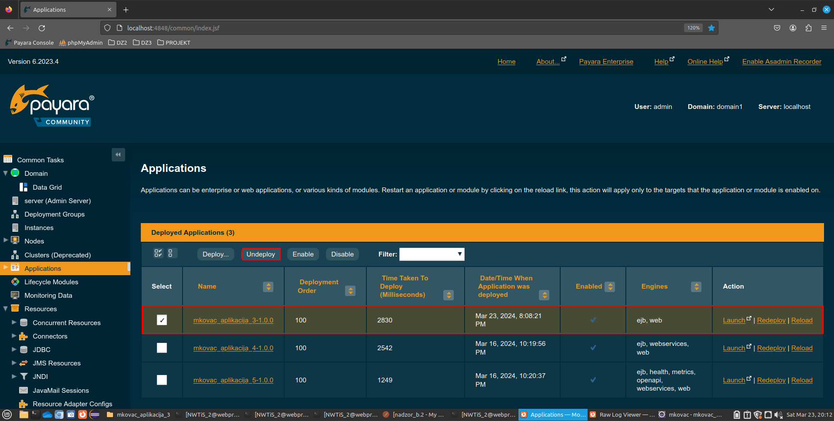The image size is (834, 421).
Task: Open Payara Enterprise link in header
Action: tap(606, 62)
